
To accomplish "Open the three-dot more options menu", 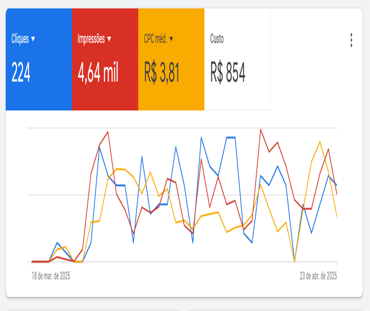I will coord(351,40).
